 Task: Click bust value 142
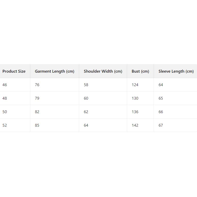pos(135,125)
